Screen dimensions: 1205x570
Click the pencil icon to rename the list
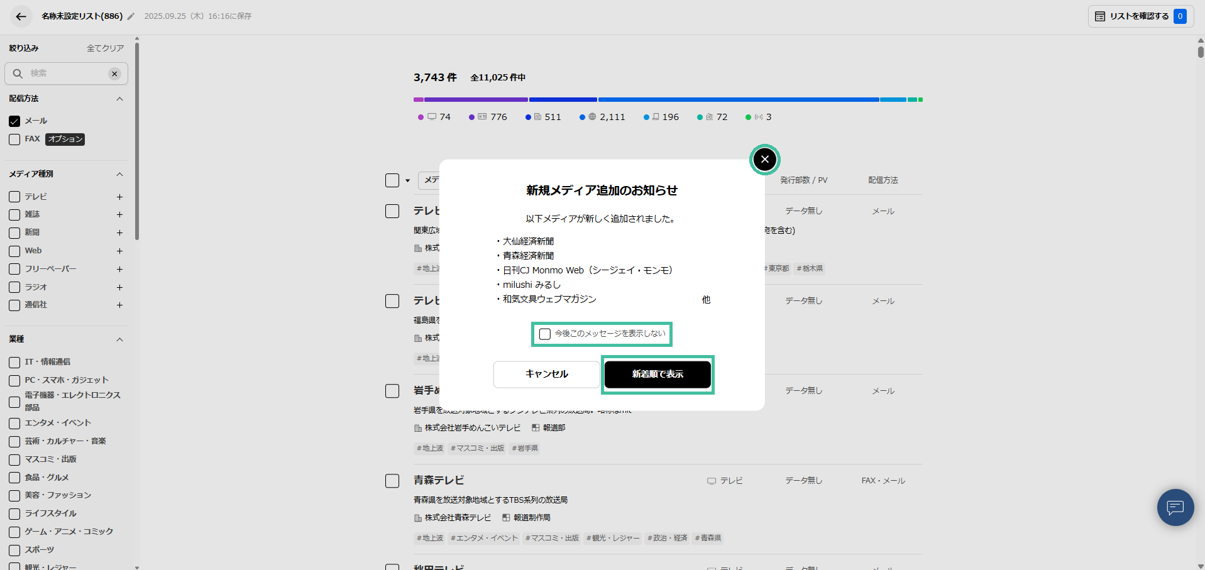130,16
